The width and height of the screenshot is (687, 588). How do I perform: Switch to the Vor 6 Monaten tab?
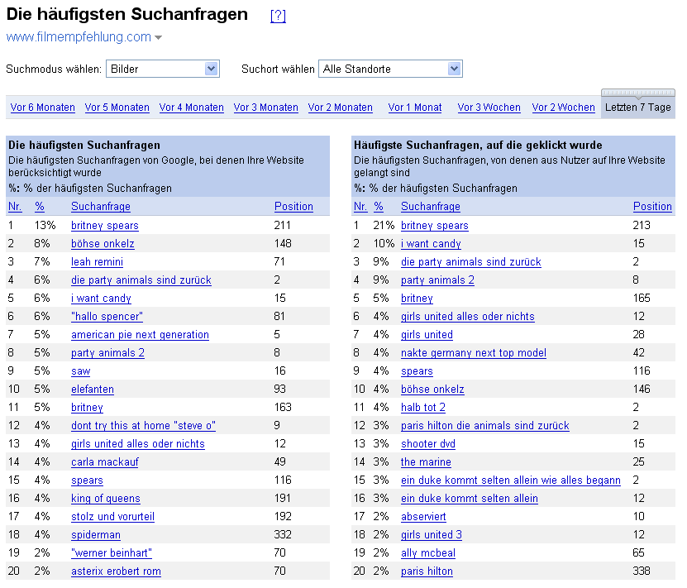tap(43, 108)
